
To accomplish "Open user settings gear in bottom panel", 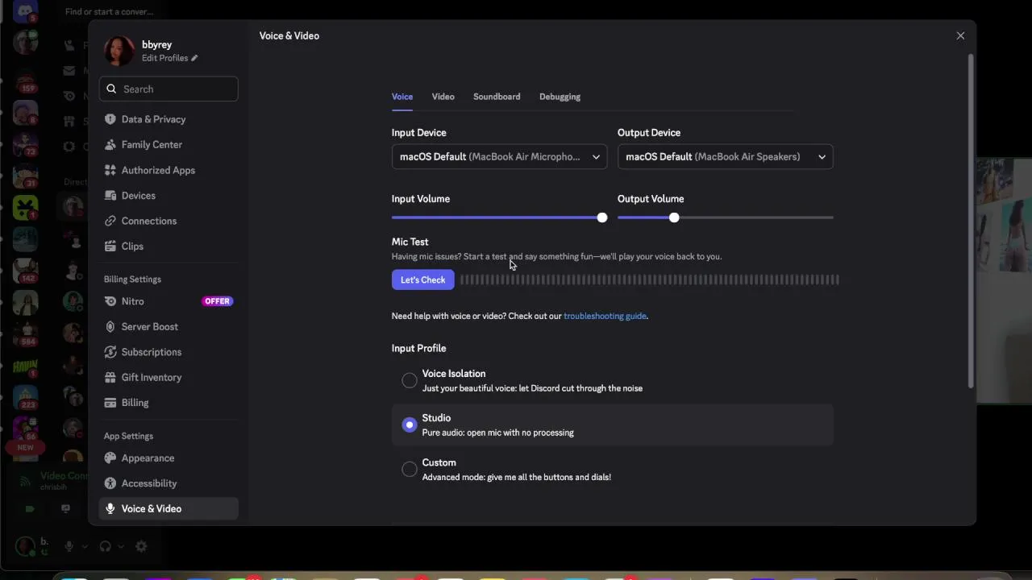I will coord(141,546).
